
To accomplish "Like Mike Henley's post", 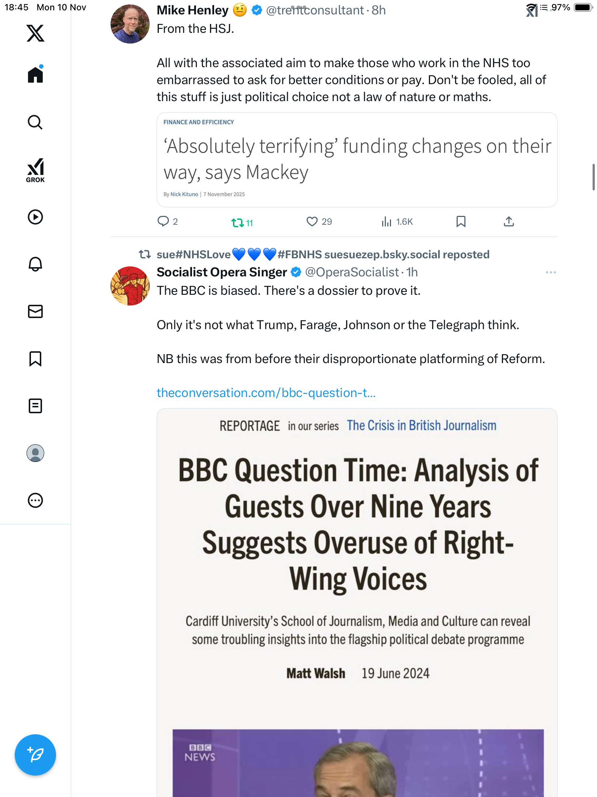I will coord(312,221).
